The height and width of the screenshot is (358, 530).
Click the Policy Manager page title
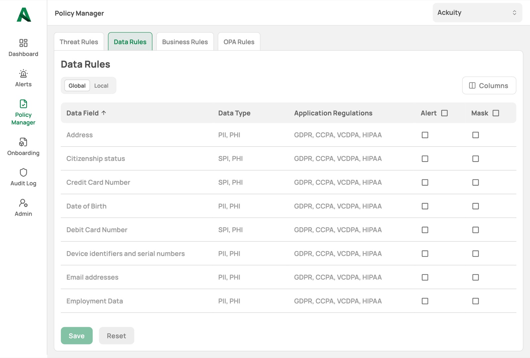[79, 13]
